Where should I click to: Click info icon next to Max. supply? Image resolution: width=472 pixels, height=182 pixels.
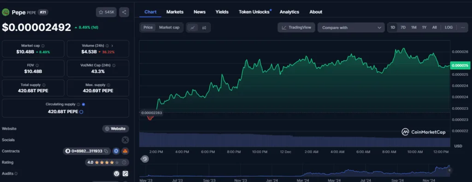pos(108,85)
